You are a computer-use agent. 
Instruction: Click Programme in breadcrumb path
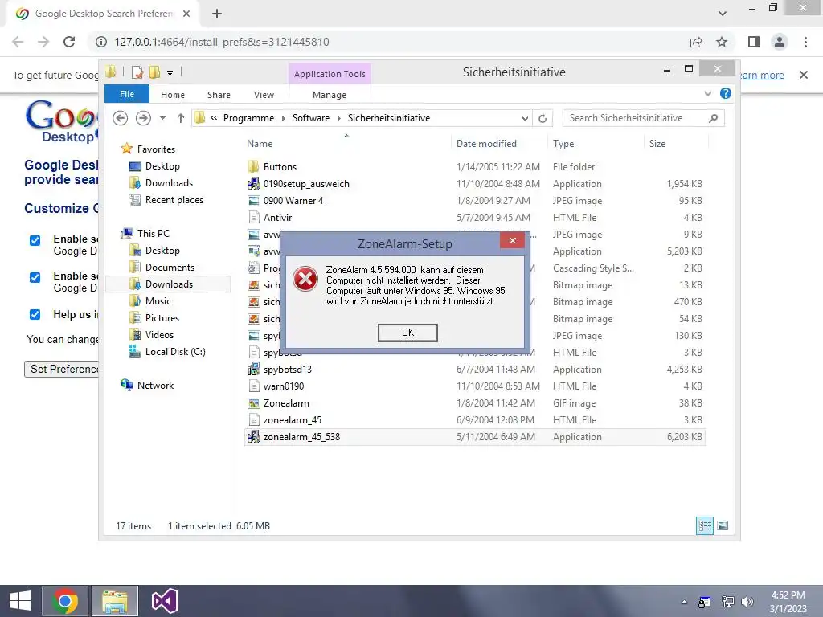point(248,118)
